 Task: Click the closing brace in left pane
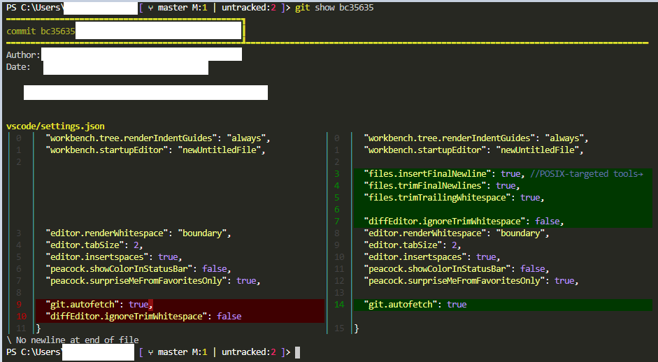pos(38,328)
